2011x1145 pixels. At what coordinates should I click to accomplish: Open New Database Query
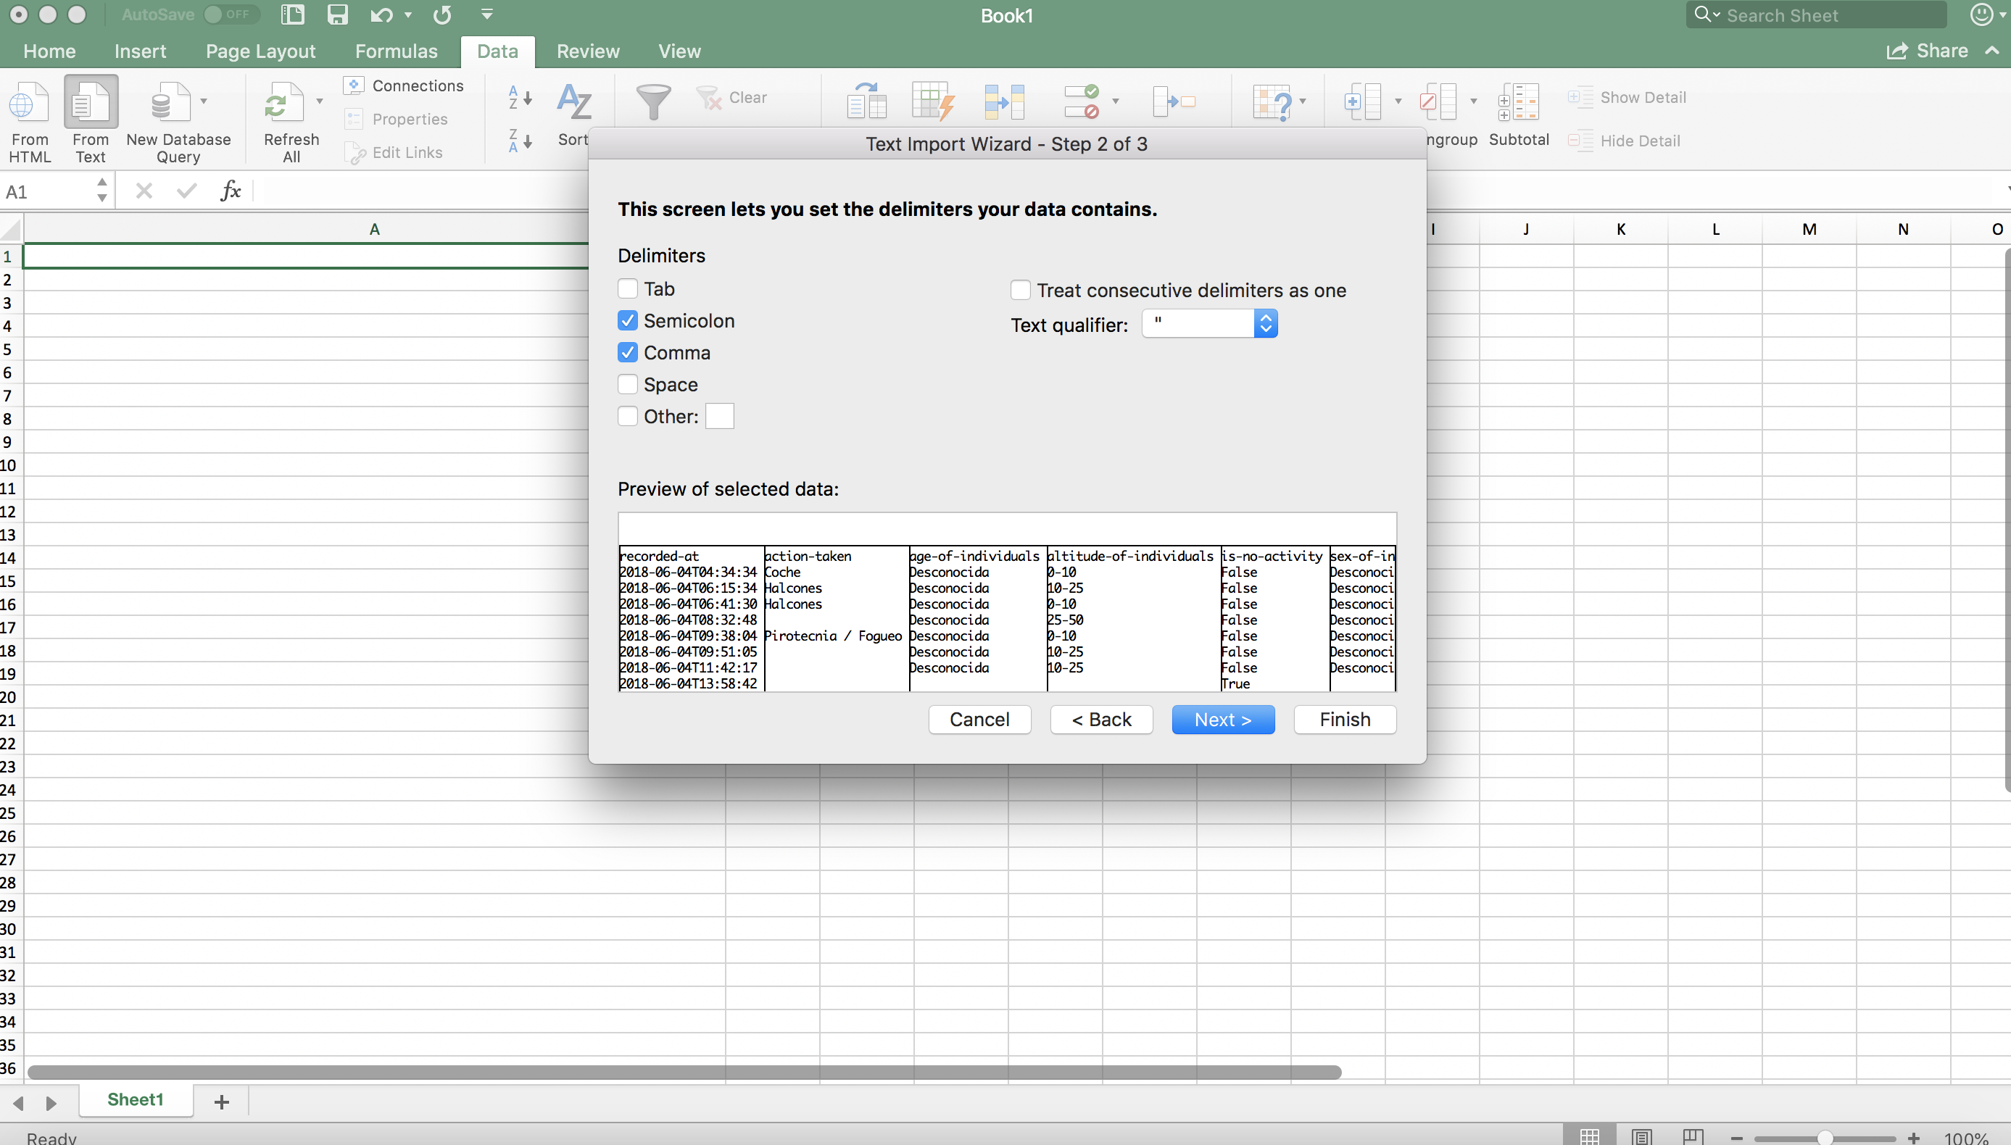178,122
